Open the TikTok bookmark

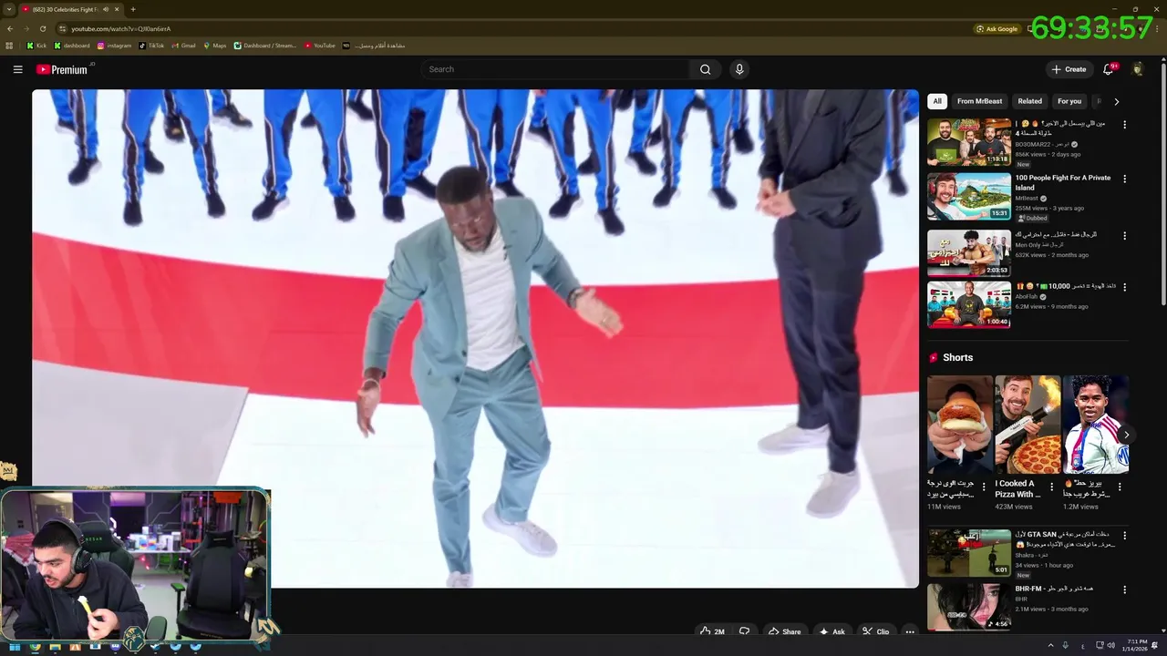tap(151, 46)
